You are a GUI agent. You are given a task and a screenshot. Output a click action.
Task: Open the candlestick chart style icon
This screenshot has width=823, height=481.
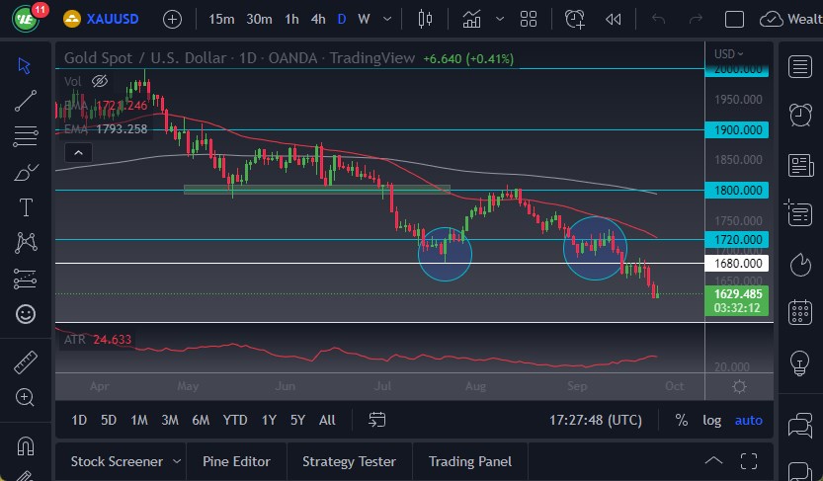[426, 19]
